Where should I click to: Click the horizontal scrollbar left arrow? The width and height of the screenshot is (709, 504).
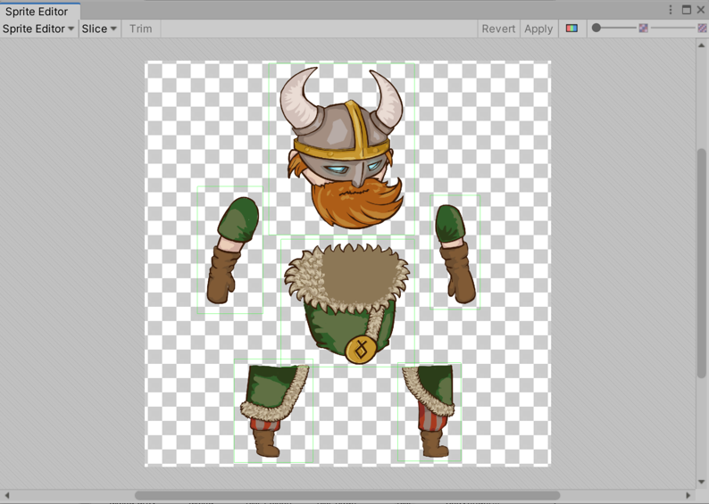pyautogui.click(x=7, y=495)
